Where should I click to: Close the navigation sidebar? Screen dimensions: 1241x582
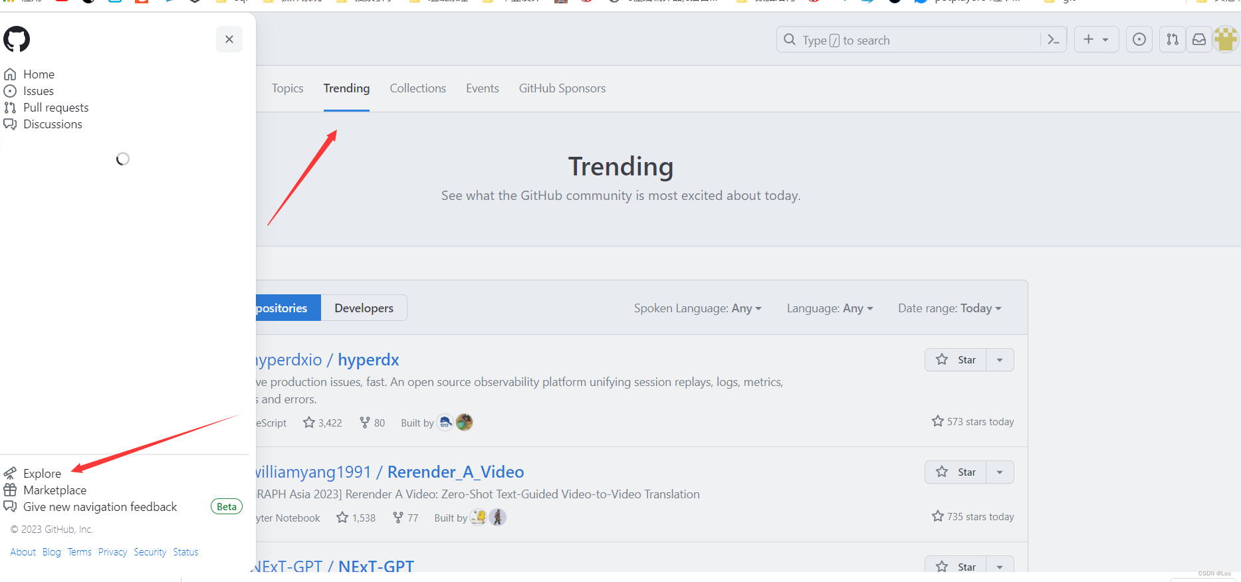[x=229, y=39]
